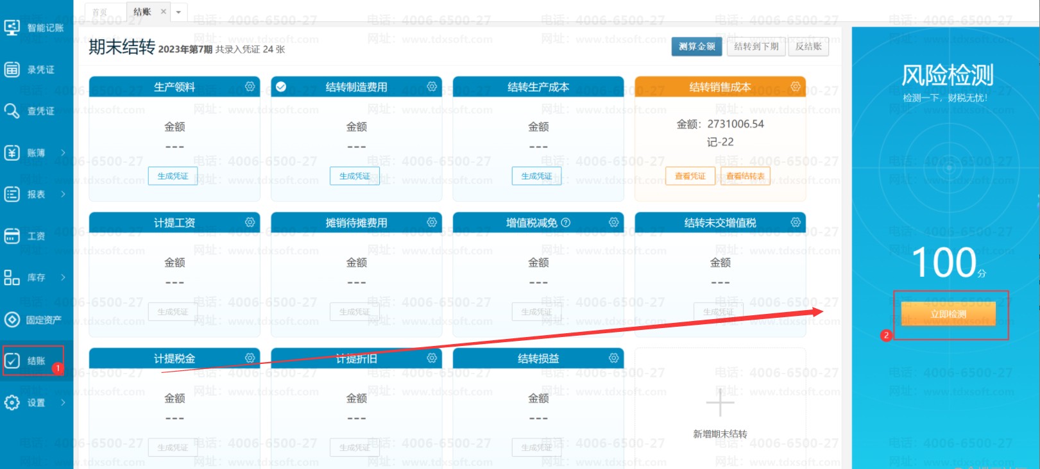The image size is (1040, 469).
Task: Expand the 库存 sidebar submenu arrow
Action: pos(63,277)
